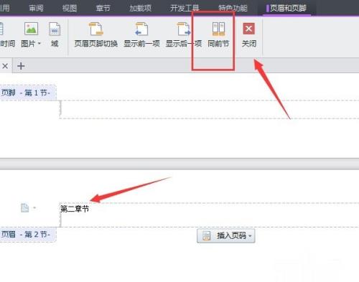
Task: Click the 时间 toolbar item
Action: [7, 34]
